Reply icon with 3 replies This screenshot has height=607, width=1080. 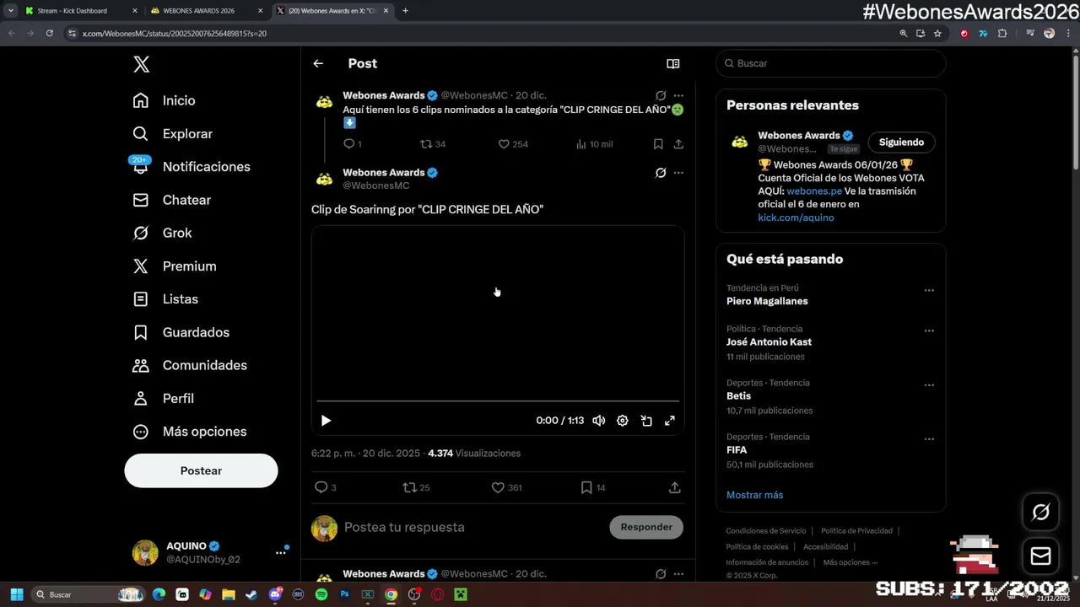coord(321,487)
